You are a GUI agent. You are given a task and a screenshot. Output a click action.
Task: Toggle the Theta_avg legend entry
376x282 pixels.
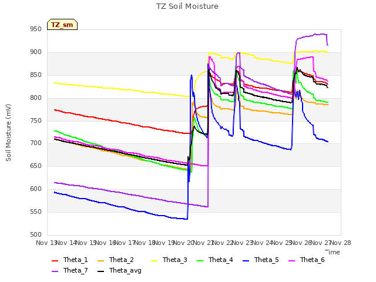[119, 270]
